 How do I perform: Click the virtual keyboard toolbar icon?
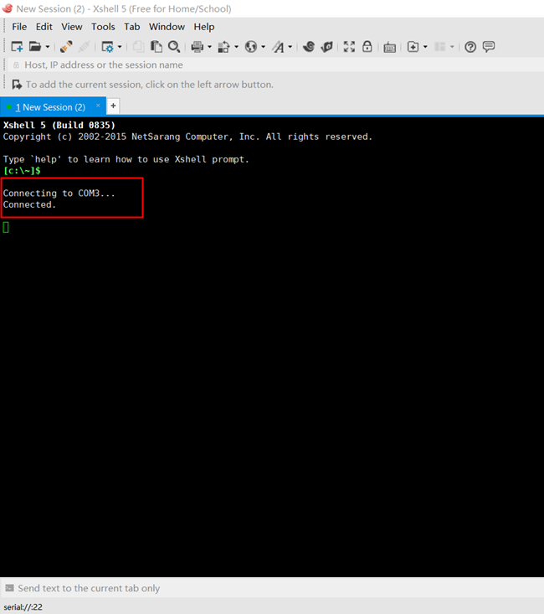[389, 47]
